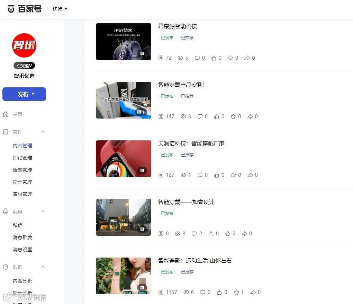Open the 首页 home icon
The width and height of the screenshot is (353, 304).
[6, 114]
